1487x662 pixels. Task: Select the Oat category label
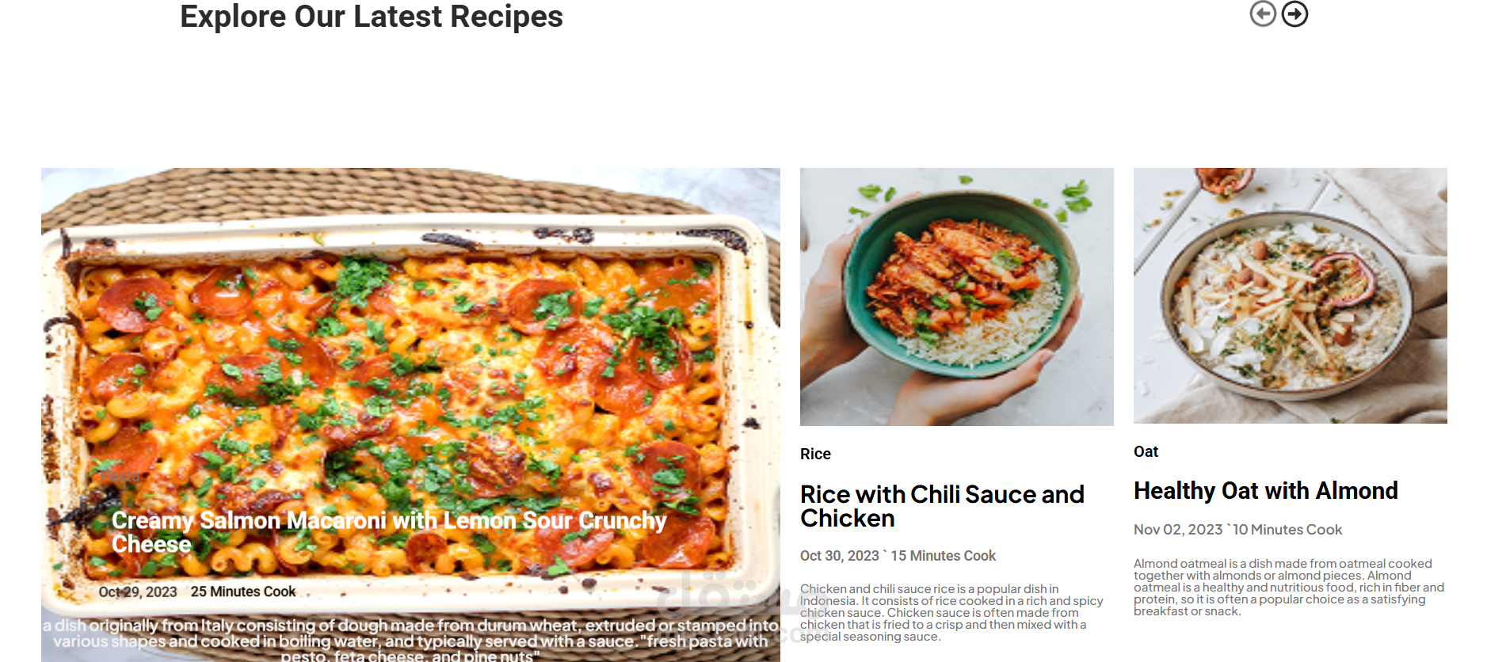click(x=1146, y=451)
